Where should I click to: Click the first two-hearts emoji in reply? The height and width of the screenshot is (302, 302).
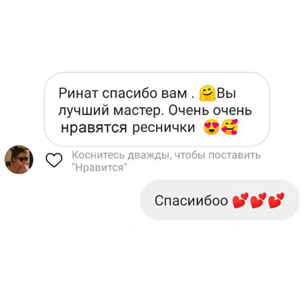(x=240, y=200)
